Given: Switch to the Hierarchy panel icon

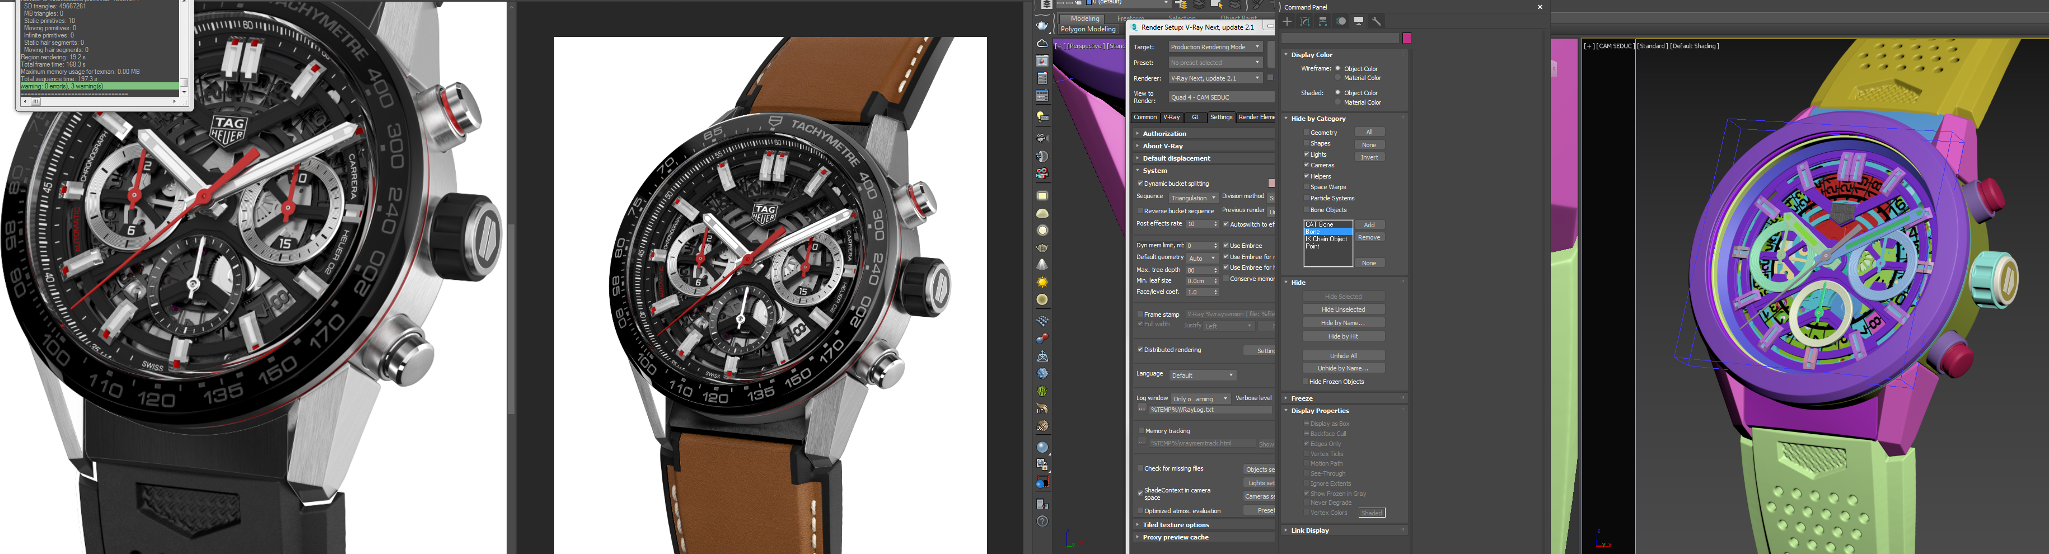Looking at the screenshot, I should tap(1323, 21).
